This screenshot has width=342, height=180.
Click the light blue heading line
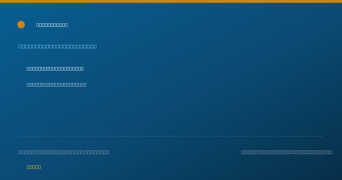coord(58,46)
